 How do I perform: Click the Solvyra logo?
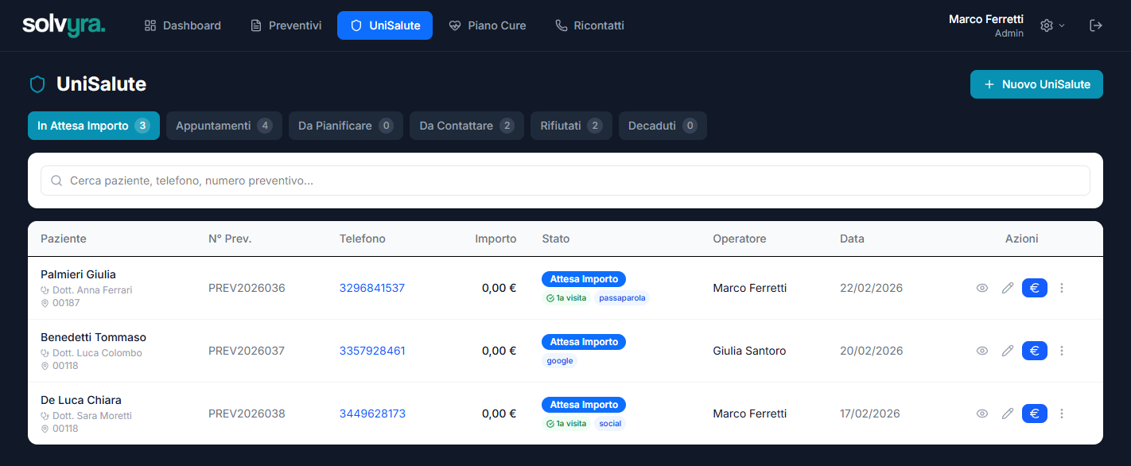pyautogui.click(x=64, y=25)
